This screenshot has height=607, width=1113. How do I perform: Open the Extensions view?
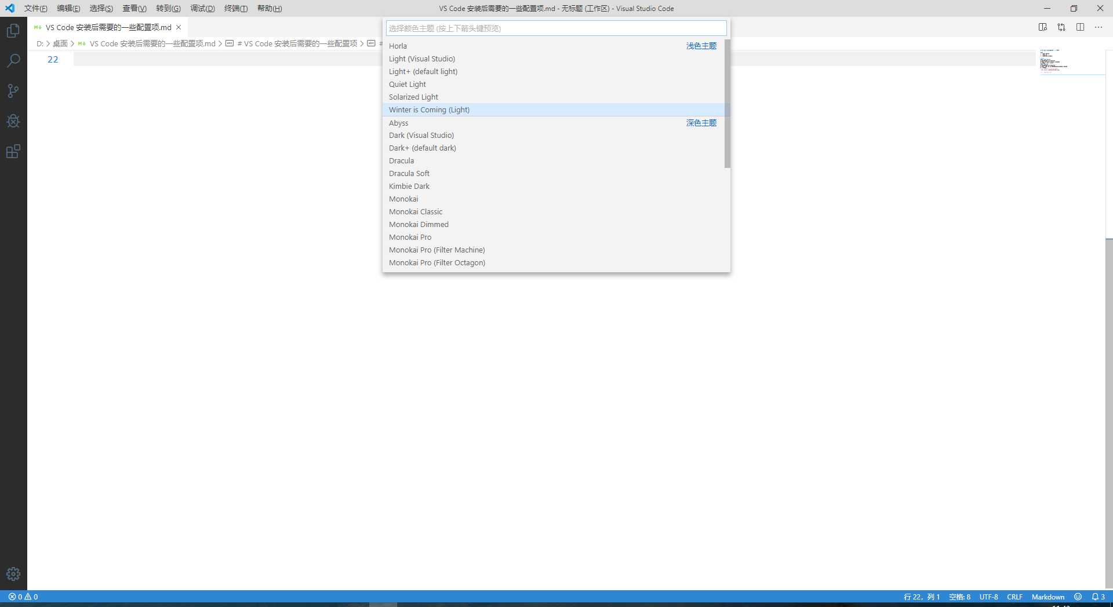pyautogui.click(x=13, y=152)
